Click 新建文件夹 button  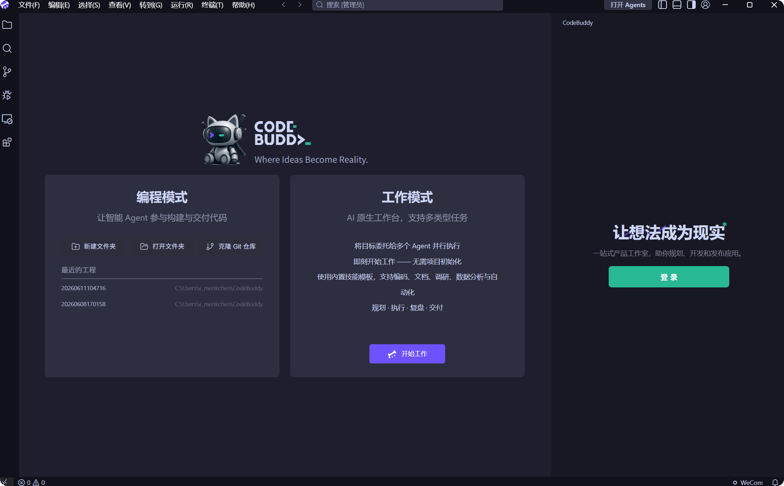94,246
